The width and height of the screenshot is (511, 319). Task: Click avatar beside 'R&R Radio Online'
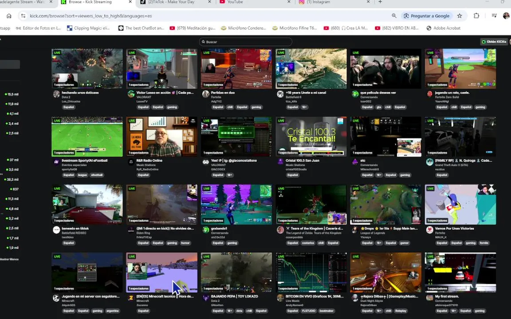[x=131, y=162]
